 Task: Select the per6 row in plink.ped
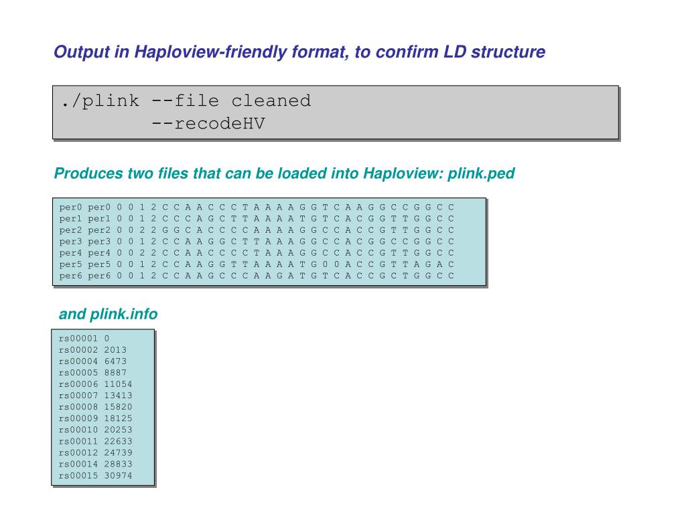257,276
